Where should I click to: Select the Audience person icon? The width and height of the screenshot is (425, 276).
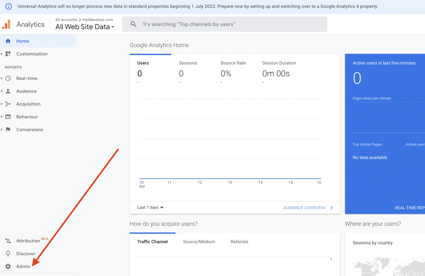(x=8, y=91)
